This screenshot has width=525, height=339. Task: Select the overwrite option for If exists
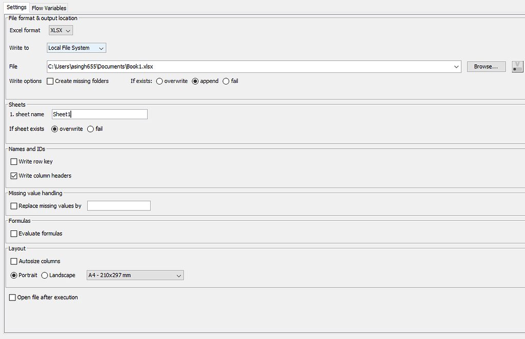[159, 81]
